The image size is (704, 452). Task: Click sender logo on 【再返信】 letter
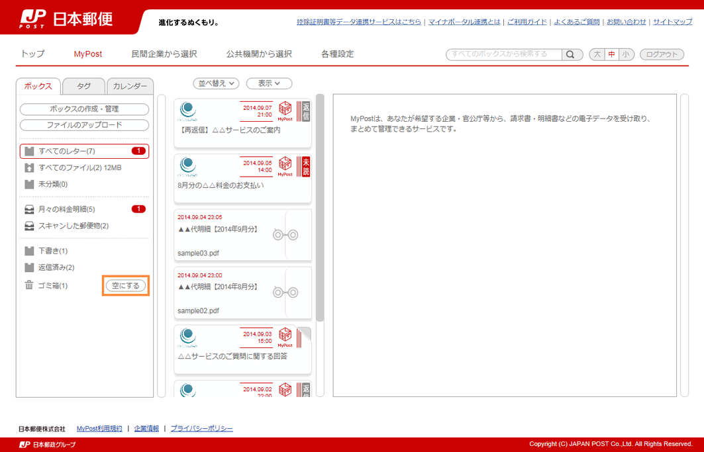pos(187,111)
